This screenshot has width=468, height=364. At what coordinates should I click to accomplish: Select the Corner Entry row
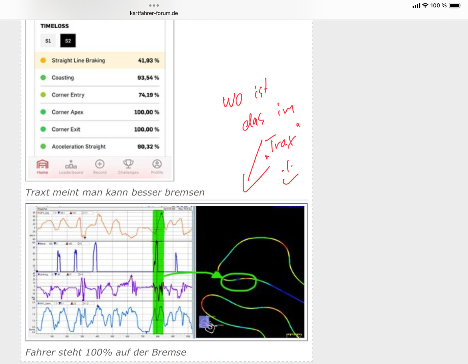[100, 95]
